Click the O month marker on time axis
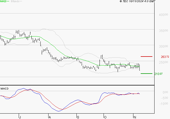Viewport: 170px width, 119px height. pos(105,117)
